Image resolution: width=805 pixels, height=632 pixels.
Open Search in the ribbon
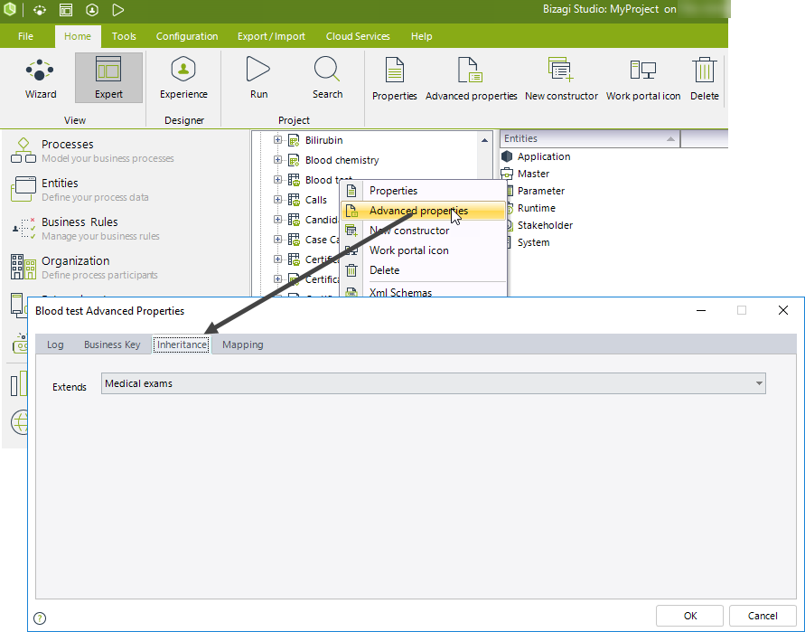click(327, 79)
